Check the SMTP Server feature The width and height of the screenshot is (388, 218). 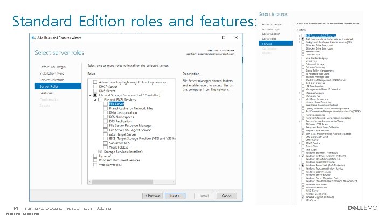pos(303,140)
